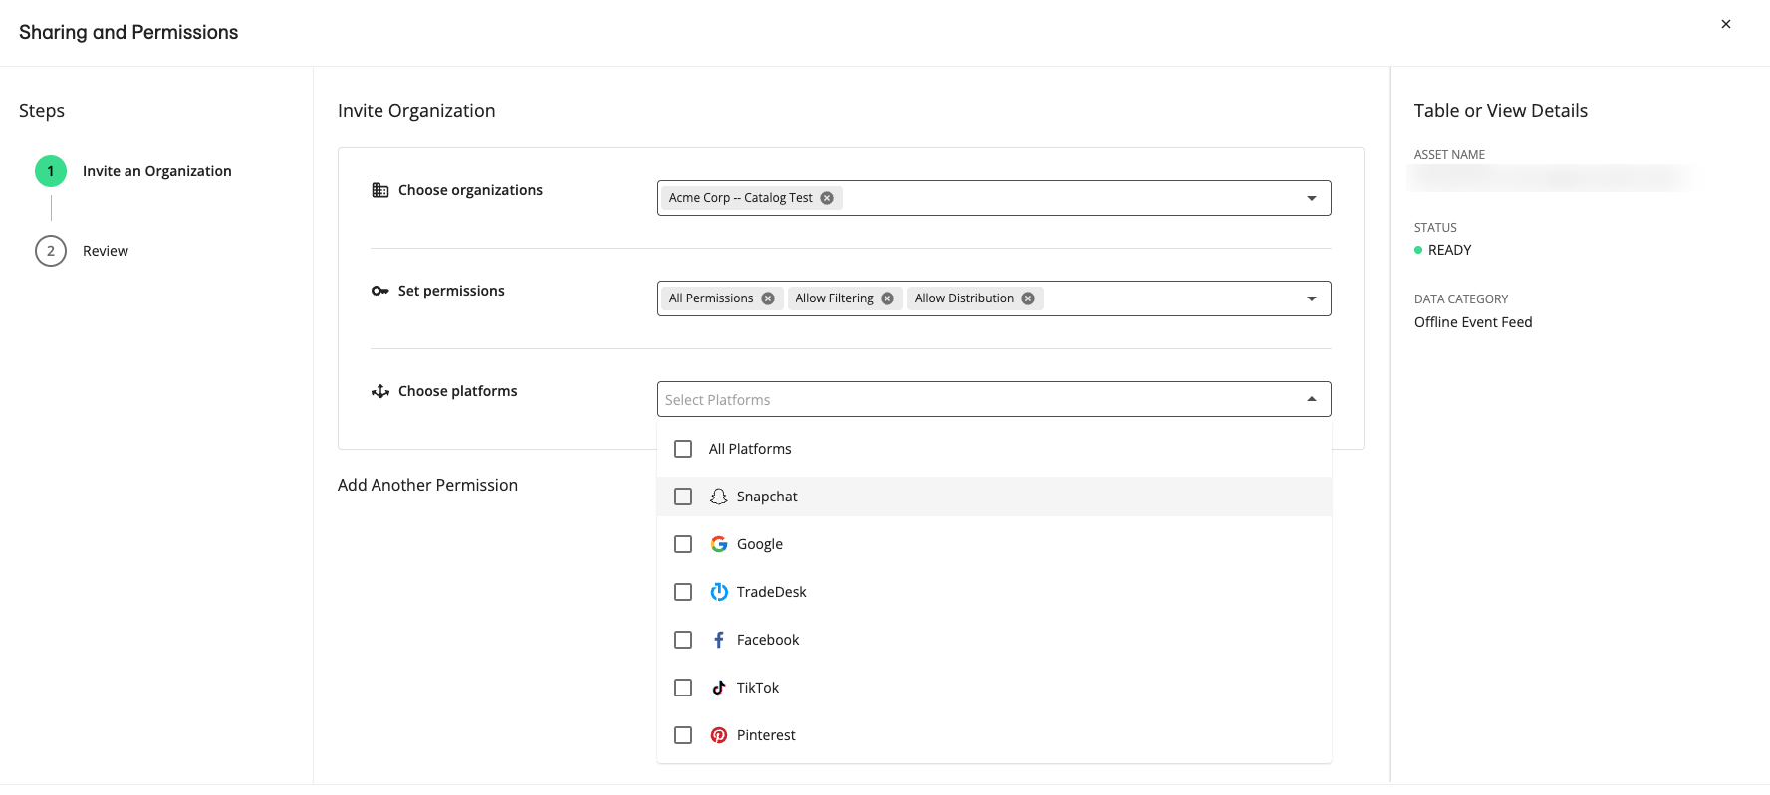Remove the Allow Distribution chip
This screenshot has height=795, width=1770.
point(1028,298)
